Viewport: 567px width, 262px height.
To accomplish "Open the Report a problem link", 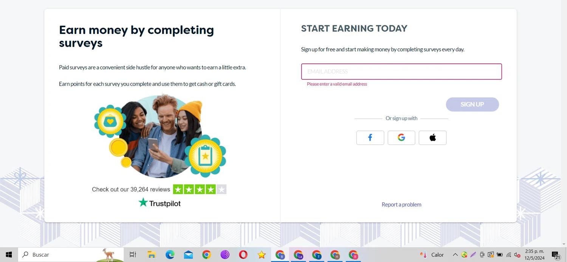I will point(401,205).
